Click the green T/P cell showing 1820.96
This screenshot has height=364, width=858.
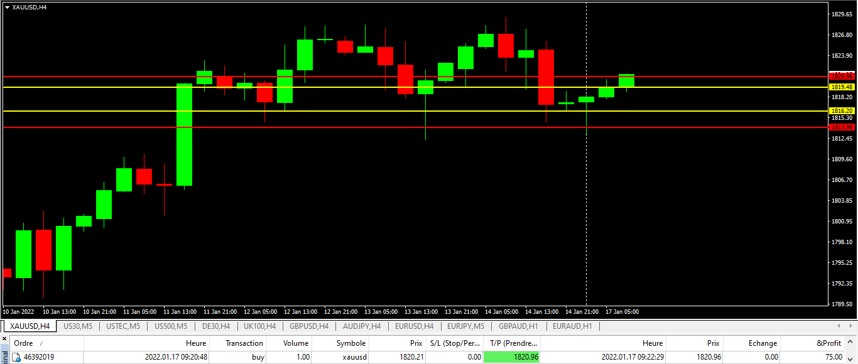coord(511,357)
